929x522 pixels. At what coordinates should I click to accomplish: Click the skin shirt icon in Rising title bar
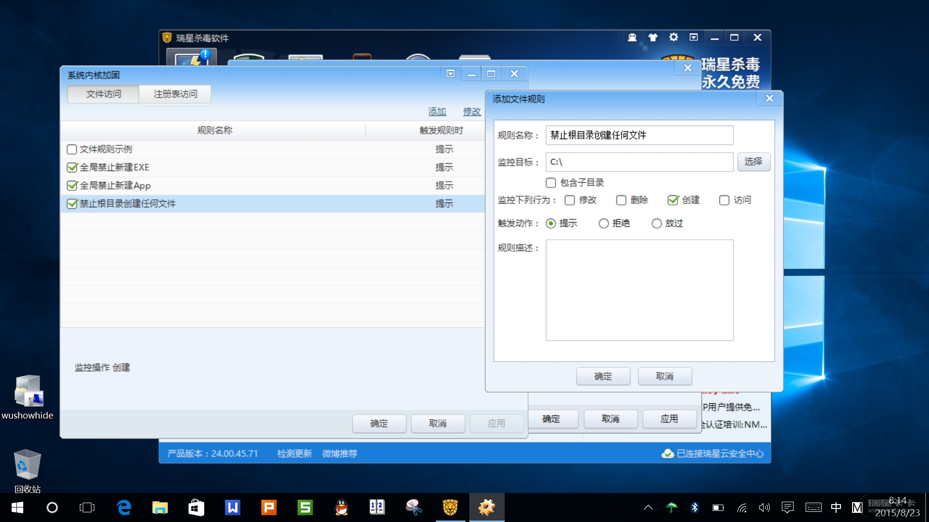653,38
